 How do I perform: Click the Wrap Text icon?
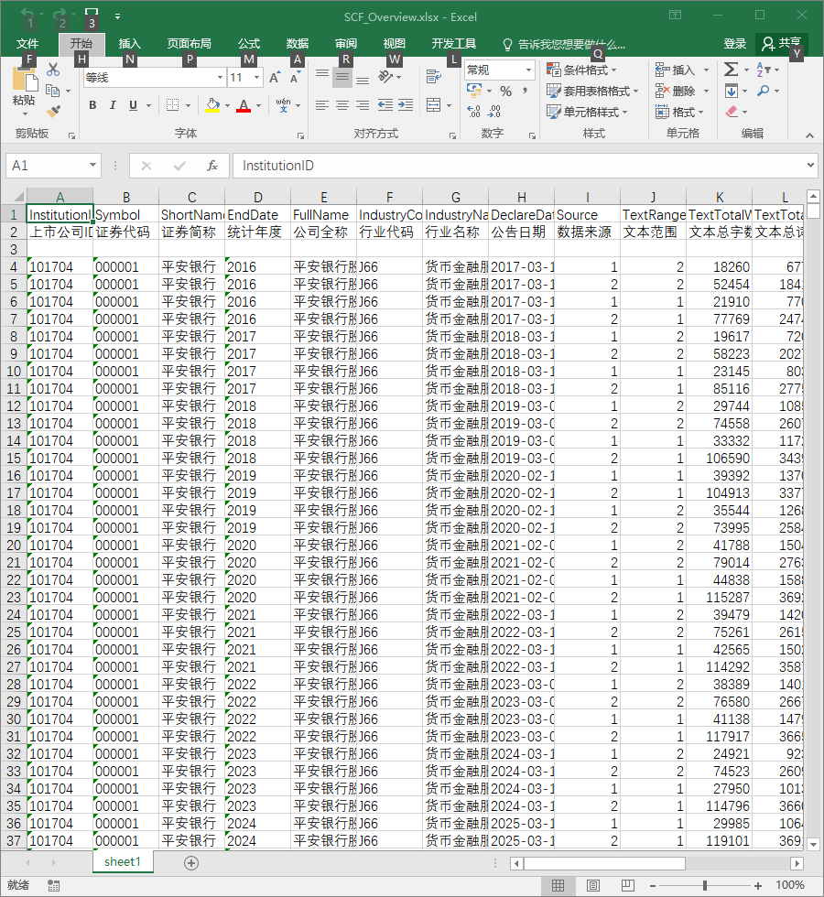(434, 76)
